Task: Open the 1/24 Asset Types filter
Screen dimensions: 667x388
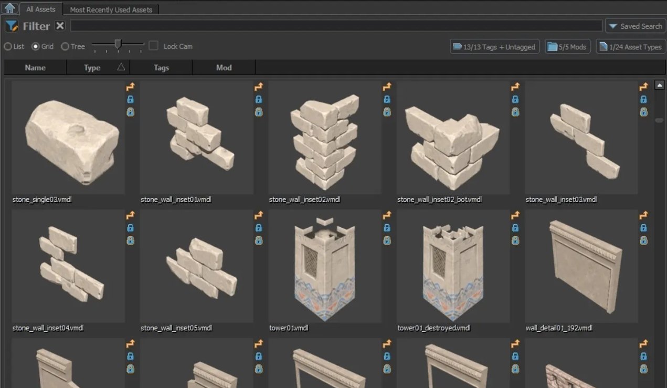Action: pos(630,47)
